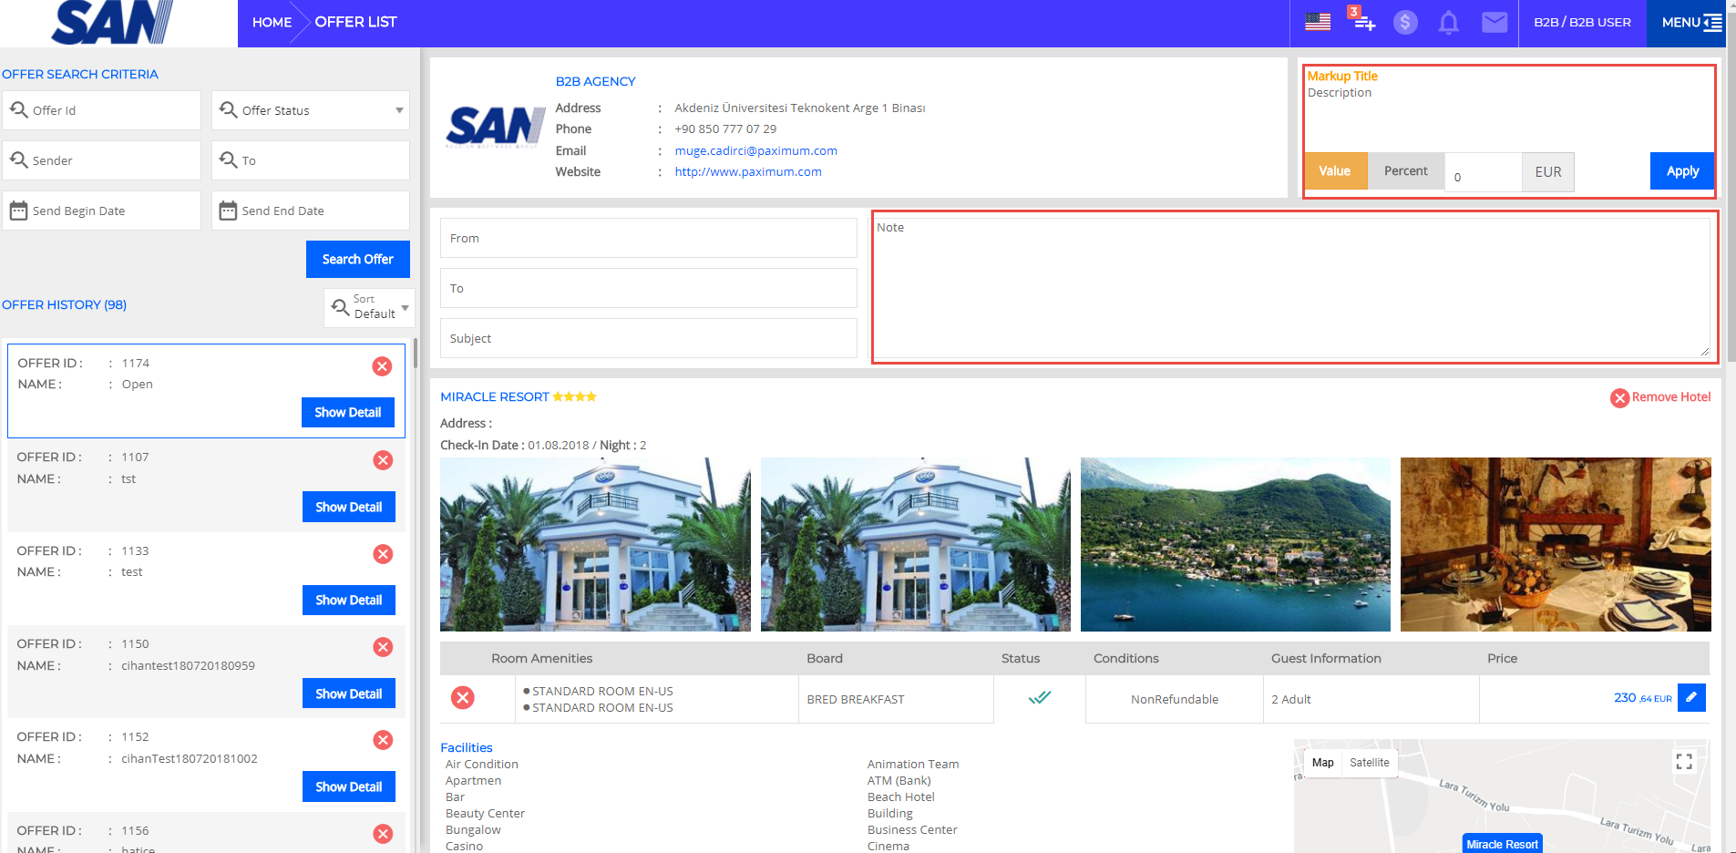Open the Sort Default dropdown
1736x853 pixels.
(x=369, y=307)
